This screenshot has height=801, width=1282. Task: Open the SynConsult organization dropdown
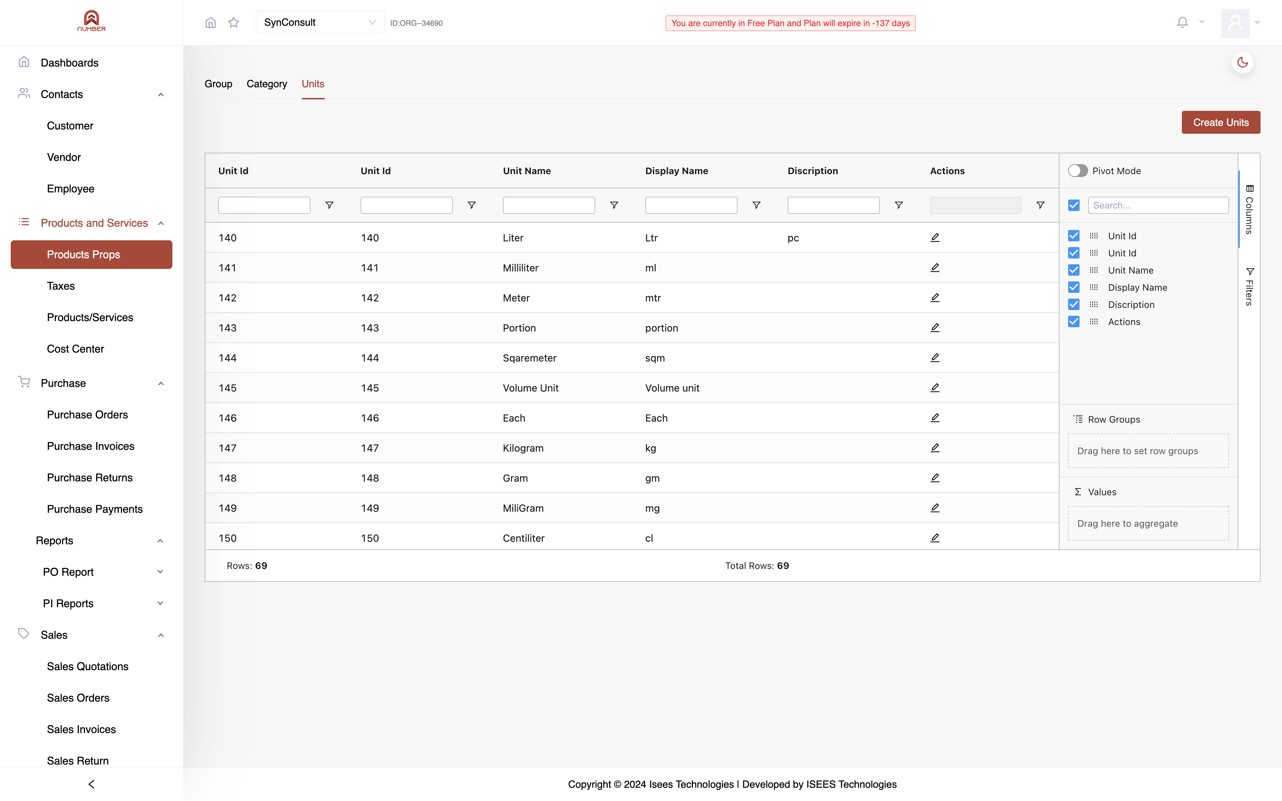(320, 22)
